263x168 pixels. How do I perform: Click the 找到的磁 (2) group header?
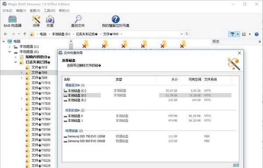coord(75,110)
